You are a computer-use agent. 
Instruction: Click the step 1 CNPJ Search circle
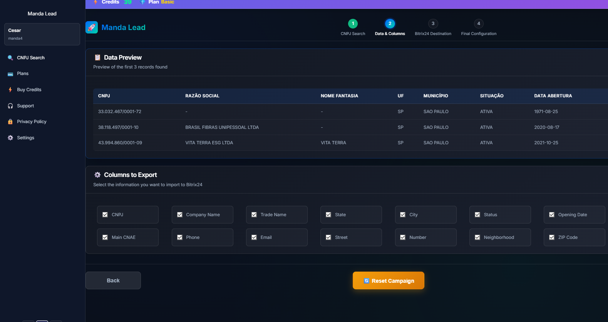(x=353, y=24)
